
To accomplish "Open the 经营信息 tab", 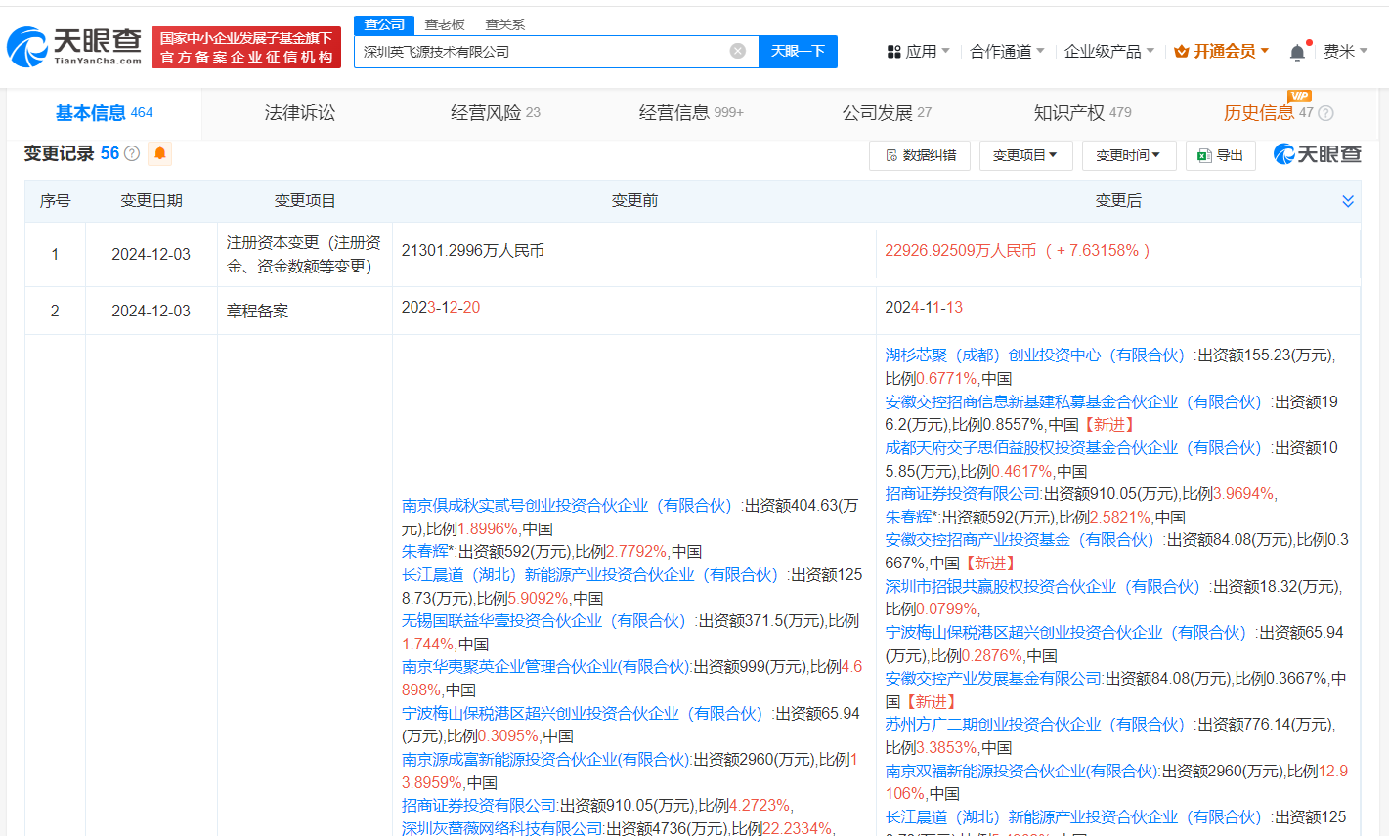I will click(x=691, y=113).
